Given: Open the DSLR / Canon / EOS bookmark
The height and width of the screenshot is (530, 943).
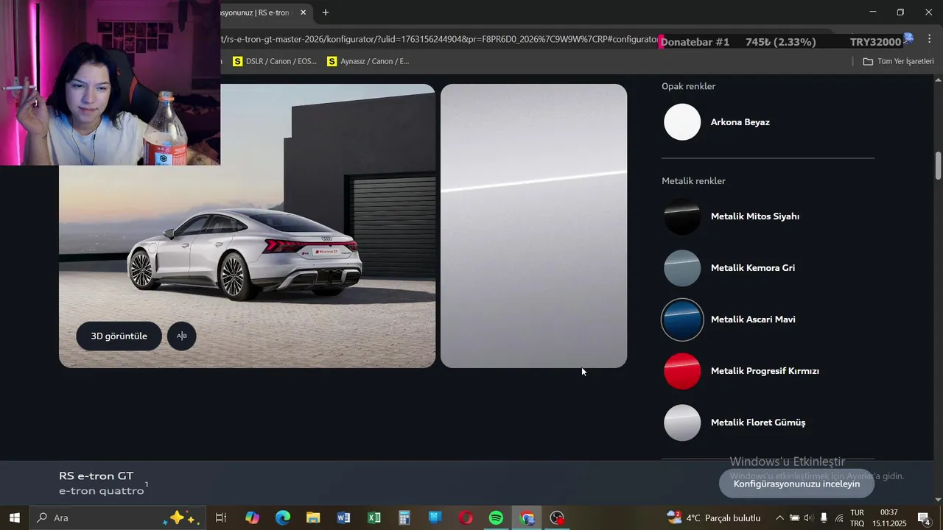Looking at the screenshot, I should (x=275, y=61).
